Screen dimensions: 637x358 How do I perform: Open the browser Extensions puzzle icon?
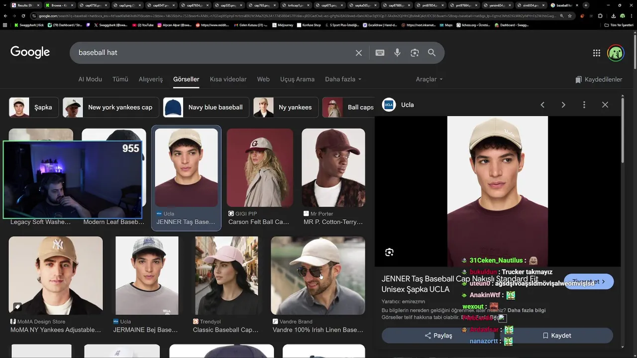(x=600, y=16)
